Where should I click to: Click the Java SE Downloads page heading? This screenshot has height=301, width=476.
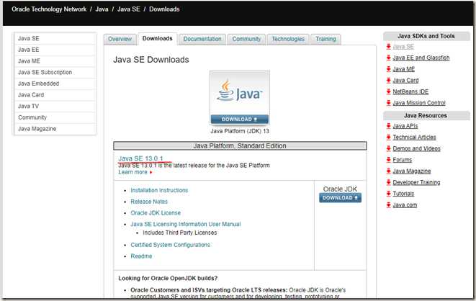tap(151, 60)
